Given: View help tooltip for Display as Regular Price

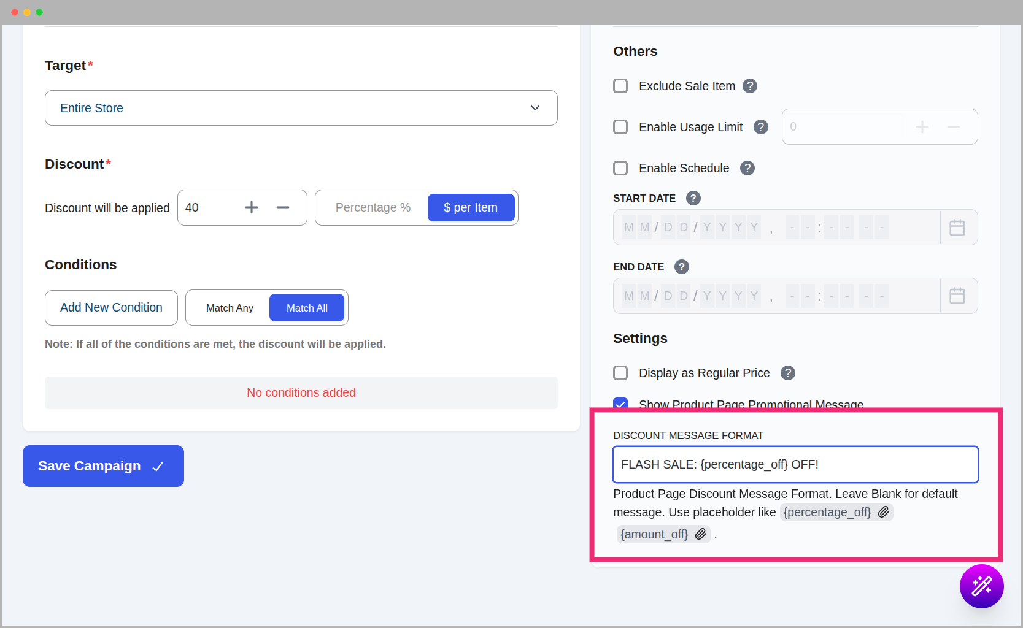Looking at the screenshot, I should tap(787, 373).
